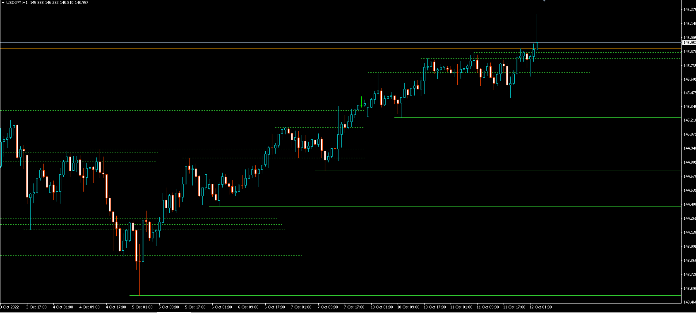Image resolution: width=696 pixels, height=313 pixels.
Task: Click the horizontal scrollbar thumb at bottom
Action: click(174, 312)
